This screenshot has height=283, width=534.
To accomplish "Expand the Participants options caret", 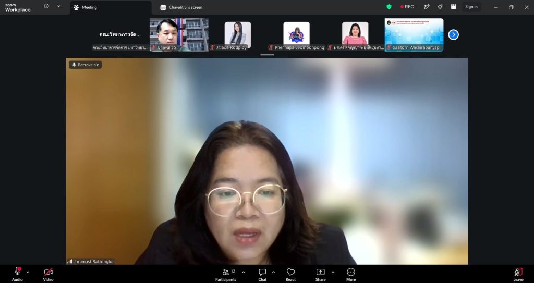I will tap(244, 272).
